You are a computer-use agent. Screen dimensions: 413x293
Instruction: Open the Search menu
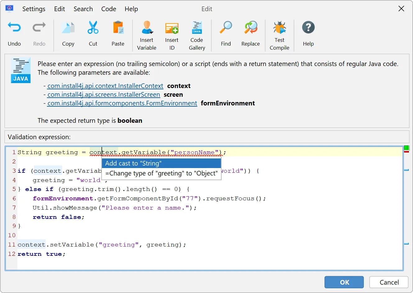point(83,9)
